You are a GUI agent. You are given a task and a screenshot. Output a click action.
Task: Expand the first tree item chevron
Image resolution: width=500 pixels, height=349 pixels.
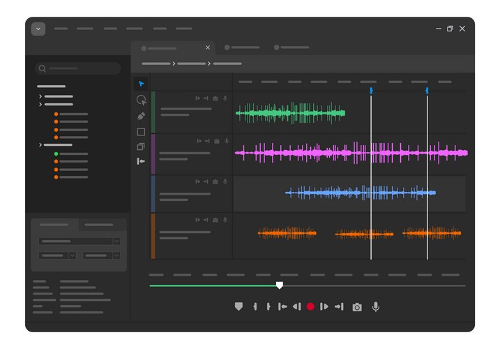(40, 96)
